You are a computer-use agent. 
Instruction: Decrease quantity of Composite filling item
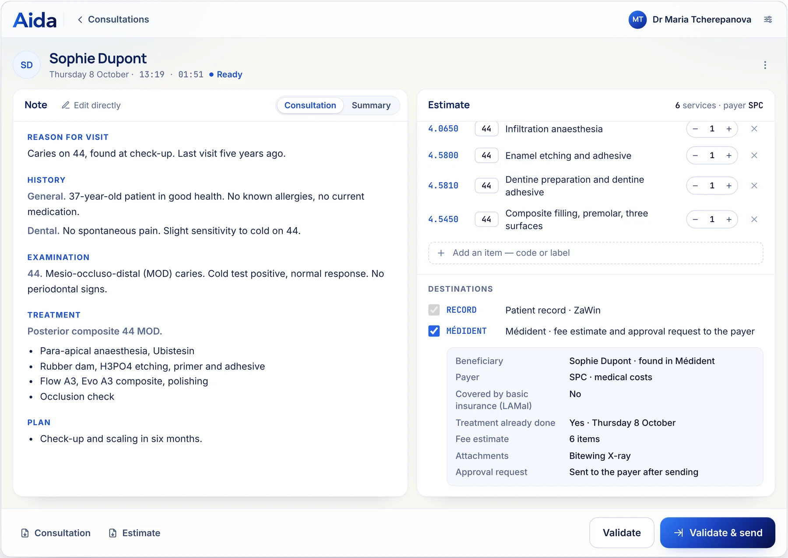click(x=695, y=219)
